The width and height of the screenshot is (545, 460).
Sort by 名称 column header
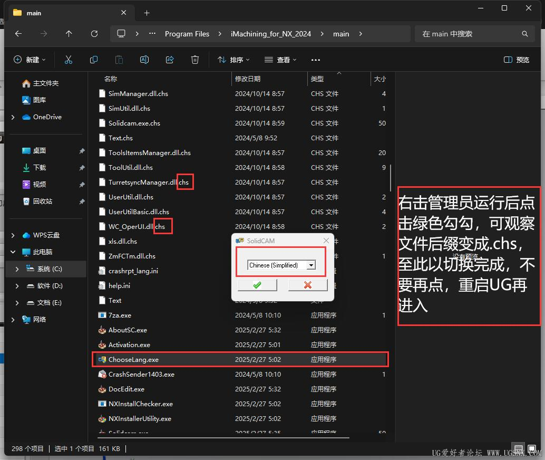pyautogui.click(x=111, y=79)
